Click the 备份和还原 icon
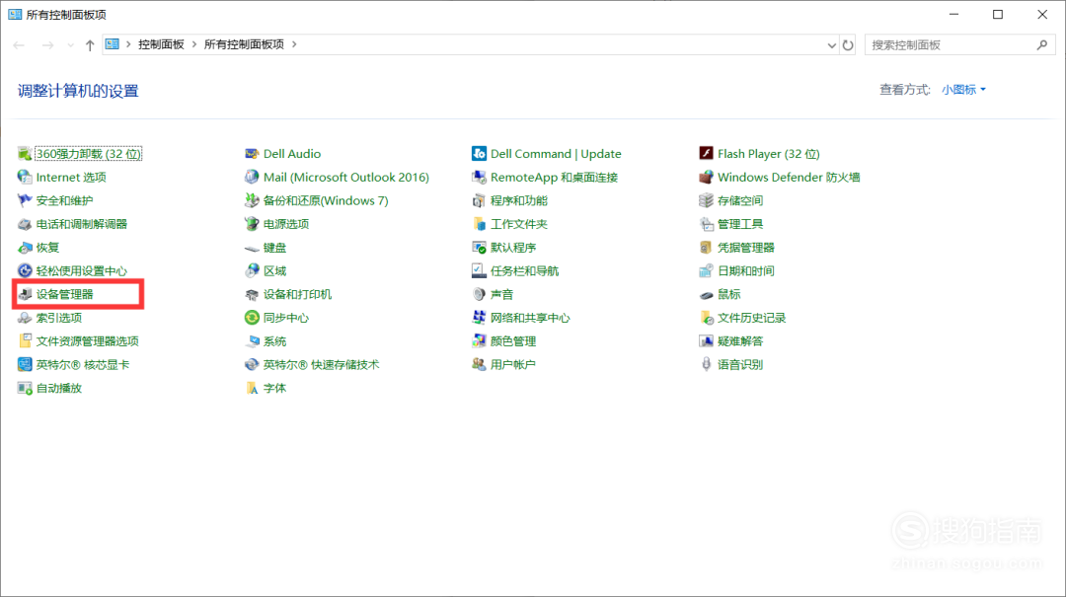This screenshot has width=1066, height=597. [x=252, y=200]
